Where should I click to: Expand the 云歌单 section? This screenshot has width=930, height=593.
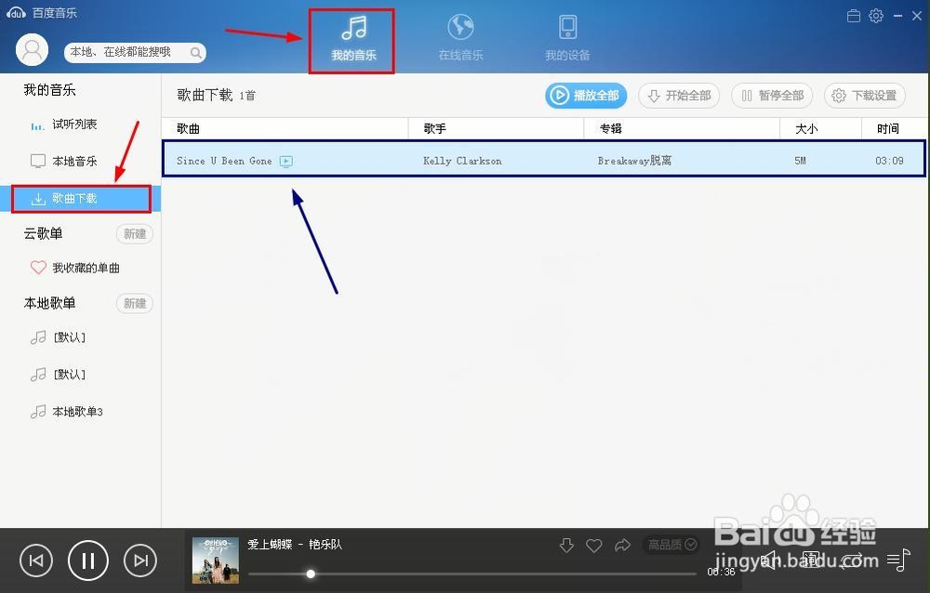tap(43, 233)
